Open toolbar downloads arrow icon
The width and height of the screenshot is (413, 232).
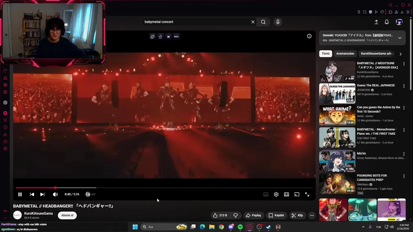click(x=402, y=12)
